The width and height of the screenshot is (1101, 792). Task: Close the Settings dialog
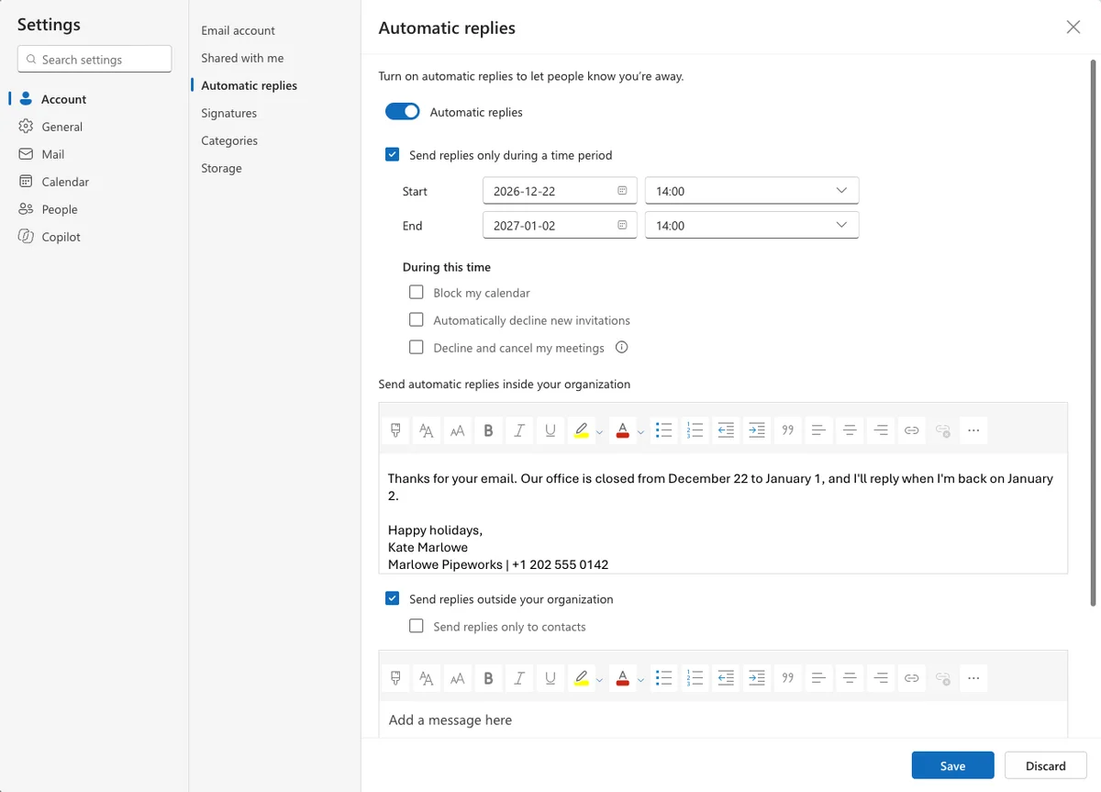click(x=1073, y=28)
